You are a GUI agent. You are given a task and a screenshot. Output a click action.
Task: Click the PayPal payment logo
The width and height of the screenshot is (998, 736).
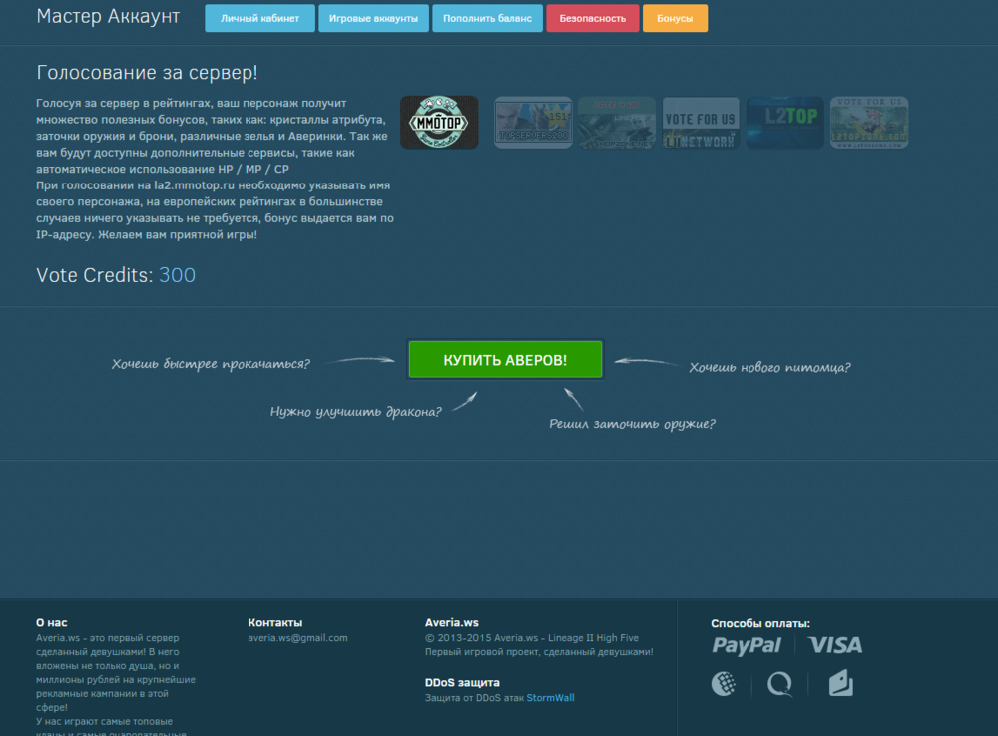pos(747,645)
